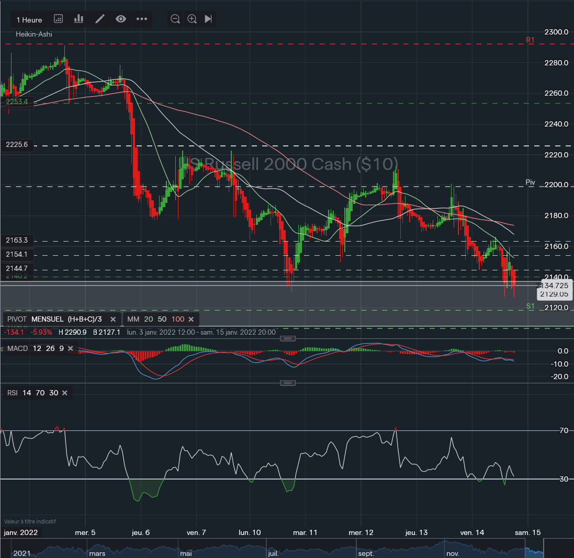Screen dimensions: 574x558
Task: Click the 2154.1 price level label
Action: click(17, 254)
